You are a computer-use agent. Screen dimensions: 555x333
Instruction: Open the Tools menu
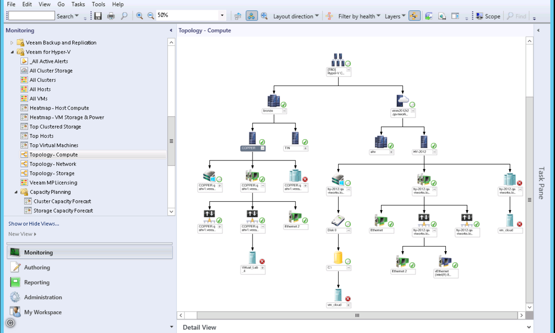pyautogui.click(x=99, y=4)
